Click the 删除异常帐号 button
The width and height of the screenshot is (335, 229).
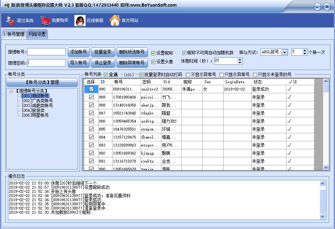click(x=132, y=63)
